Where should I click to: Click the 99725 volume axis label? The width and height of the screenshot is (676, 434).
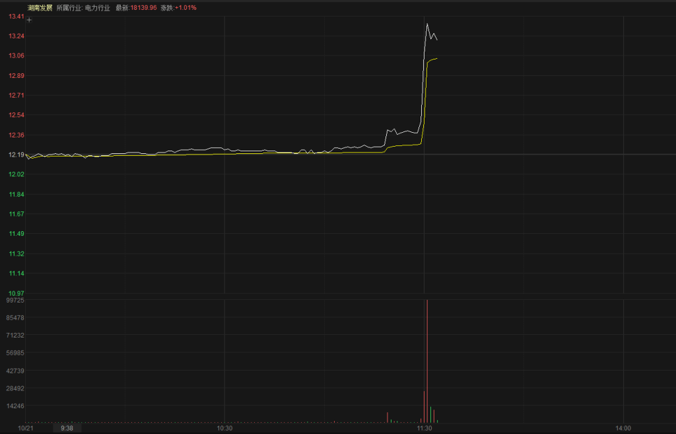[x=15, y=300]
